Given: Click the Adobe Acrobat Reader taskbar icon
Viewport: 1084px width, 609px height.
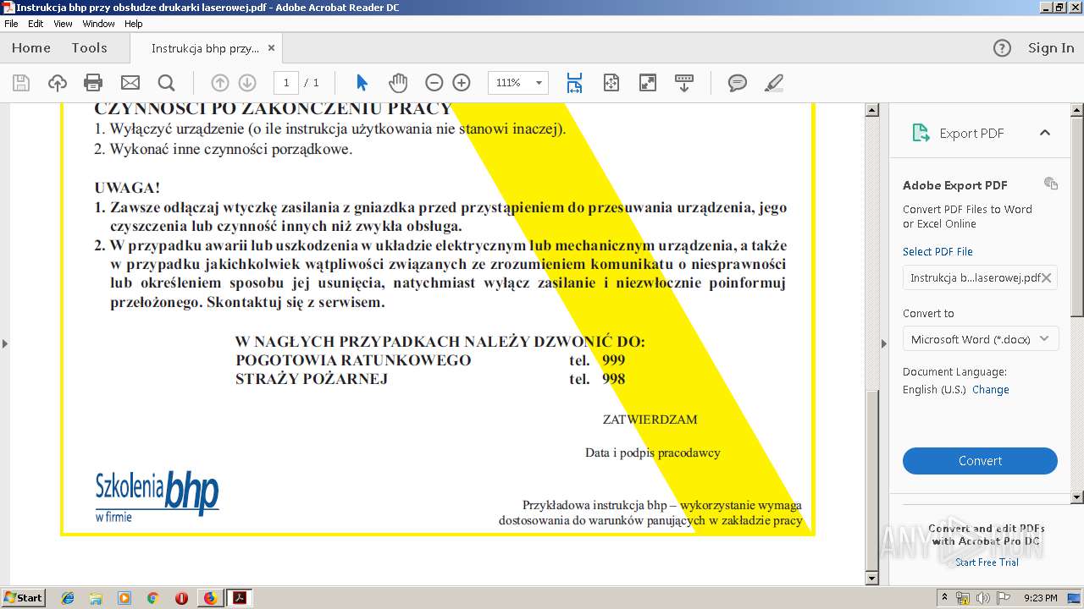Looking at the screenshot, I should (241, 598).
